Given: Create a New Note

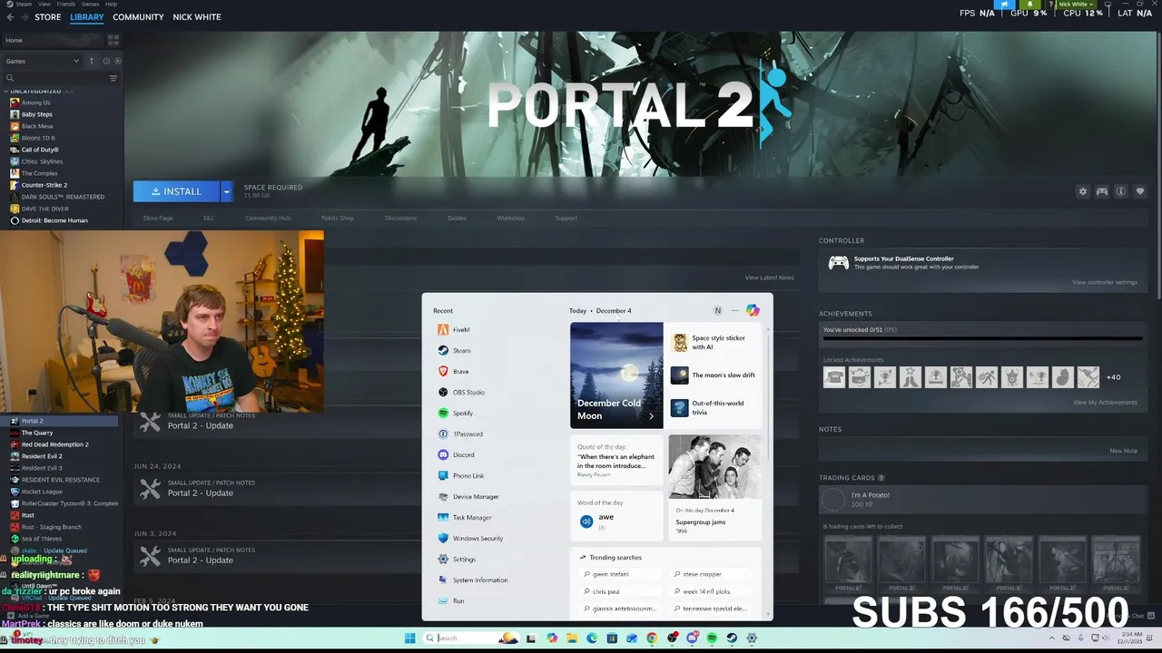Looking at the screenshot, I should [x=1123, y=451].
